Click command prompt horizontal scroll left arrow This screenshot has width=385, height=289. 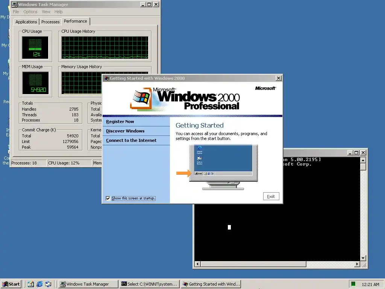[x=197, y=264]
